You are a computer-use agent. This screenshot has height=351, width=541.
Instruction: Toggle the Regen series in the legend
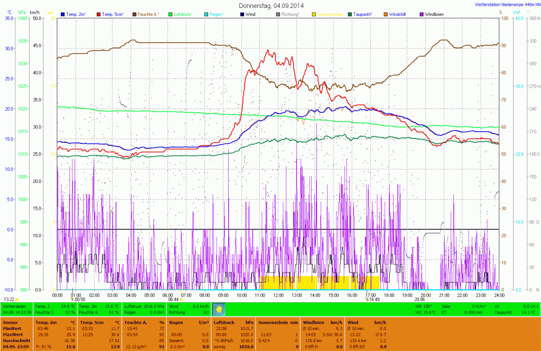click(x=214, y=14)
